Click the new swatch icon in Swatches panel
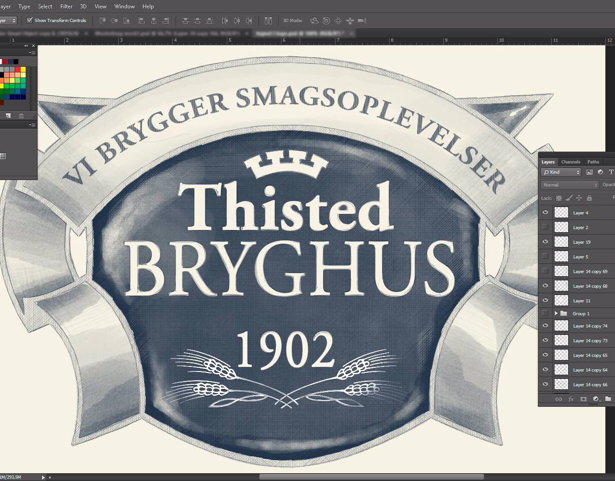This screenshot has width=615, height=481. (x=8, y=116)
